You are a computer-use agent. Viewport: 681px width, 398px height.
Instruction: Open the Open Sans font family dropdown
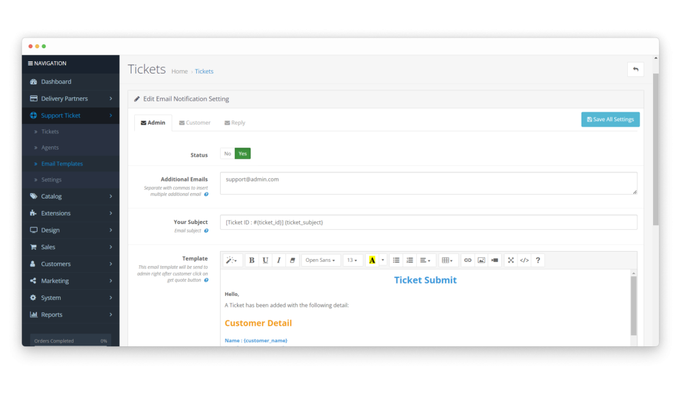321,260
